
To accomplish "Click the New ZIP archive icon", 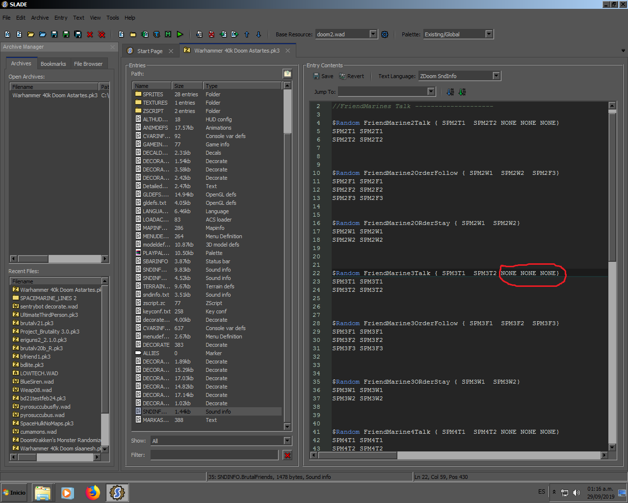I will [x=19, y=34].
